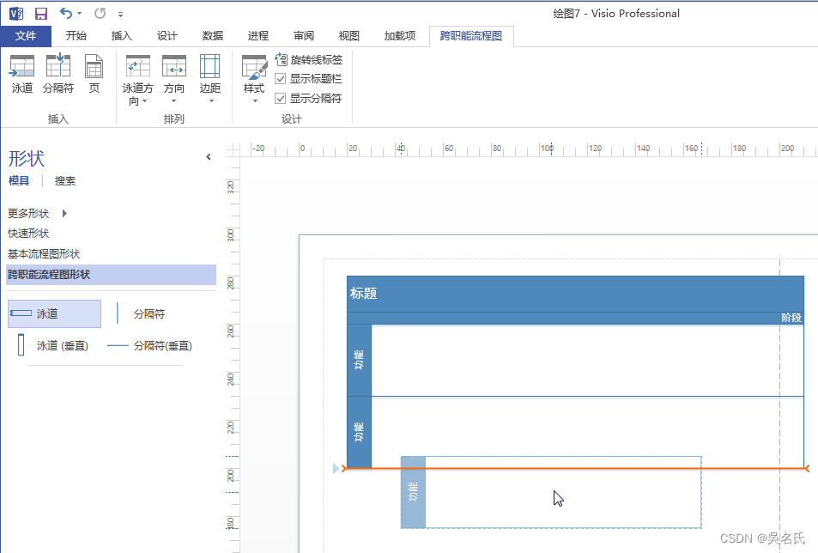The width and height of the screenshot is (818, 553).
Task: Open the 样式 style gallery
Action: click(254, 79)
